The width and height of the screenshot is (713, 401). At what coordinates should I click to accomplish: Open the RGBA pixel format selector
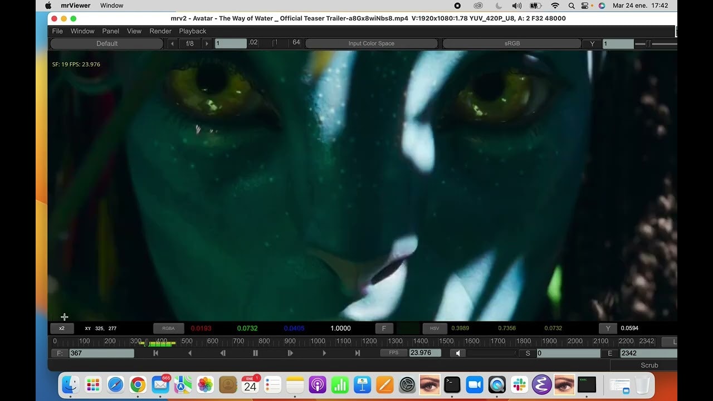coord(168,329)
